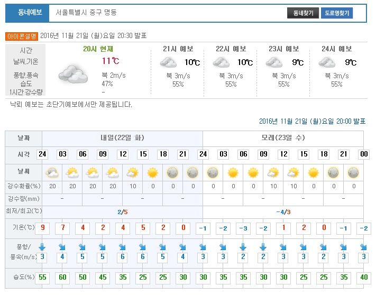Click the blue -3 temperature value box

coord(243,228)
